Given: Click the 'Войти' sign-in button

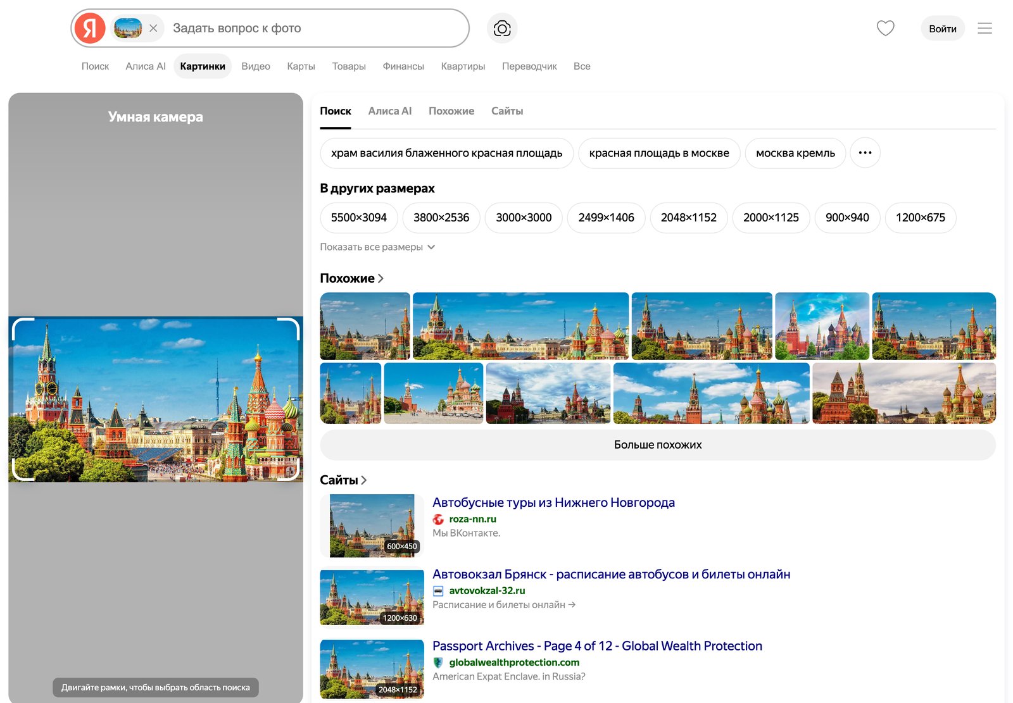Looking at the screenshot, I should [x=942, y=29].
